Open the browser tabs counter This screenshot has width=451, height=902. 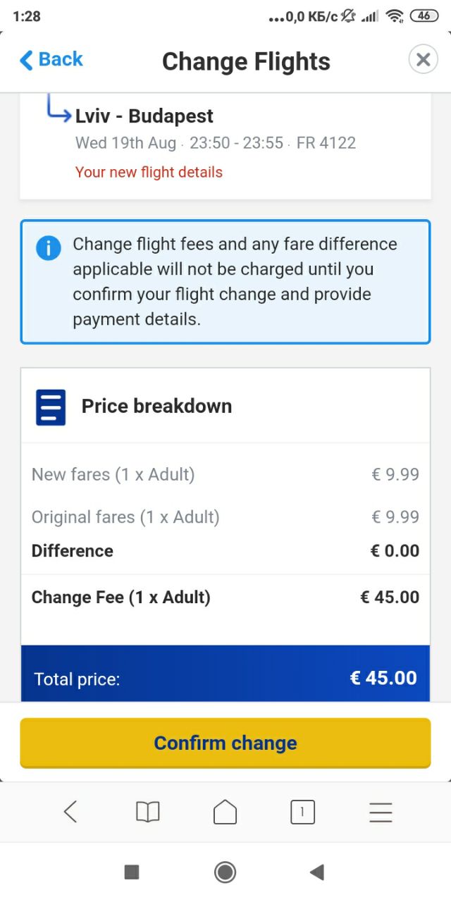pyautogui.click(x=302, y=812)
